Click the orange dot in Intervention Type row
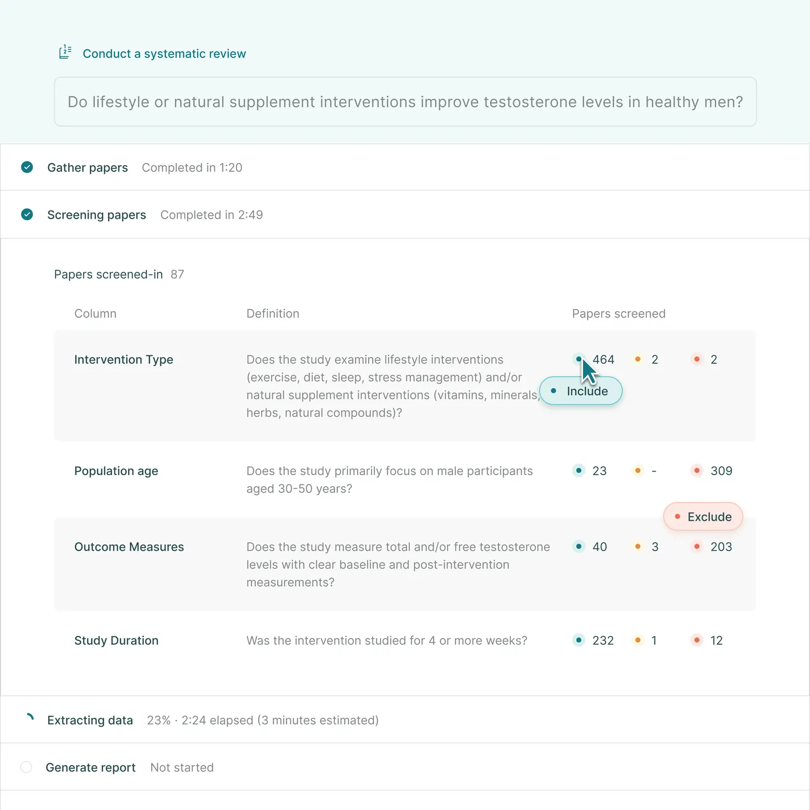The height and width of the screenshot is (810, 810). 638,359
